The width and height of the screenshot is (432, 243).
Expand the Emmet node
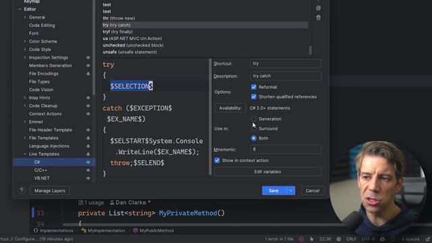pyautogui.click(x=25, y=122)
